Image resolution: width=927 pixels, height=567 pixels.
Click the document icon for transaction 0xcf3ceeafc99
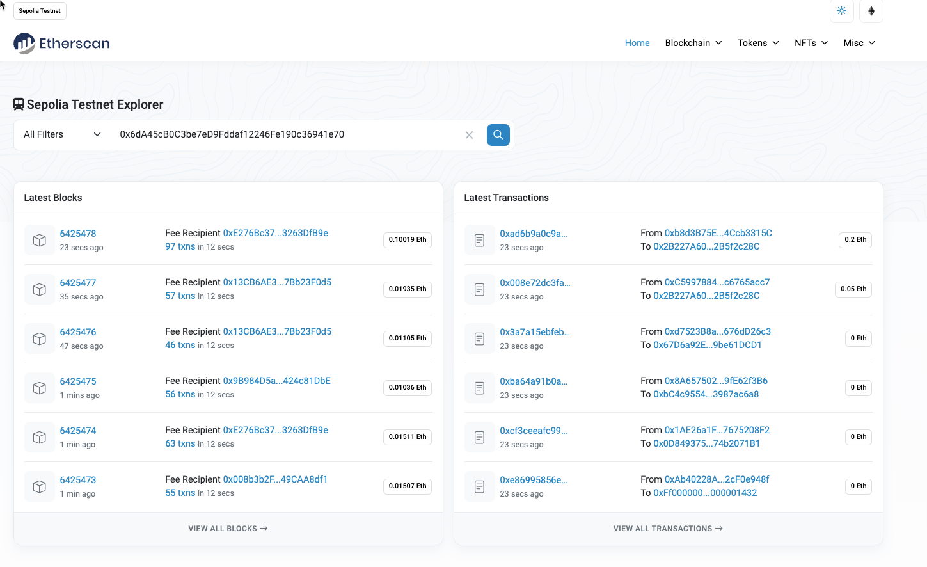[479, 437]
